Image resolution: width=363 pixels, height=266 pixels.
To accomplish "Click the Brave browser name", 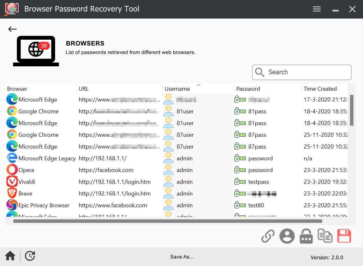I will 25,194.
